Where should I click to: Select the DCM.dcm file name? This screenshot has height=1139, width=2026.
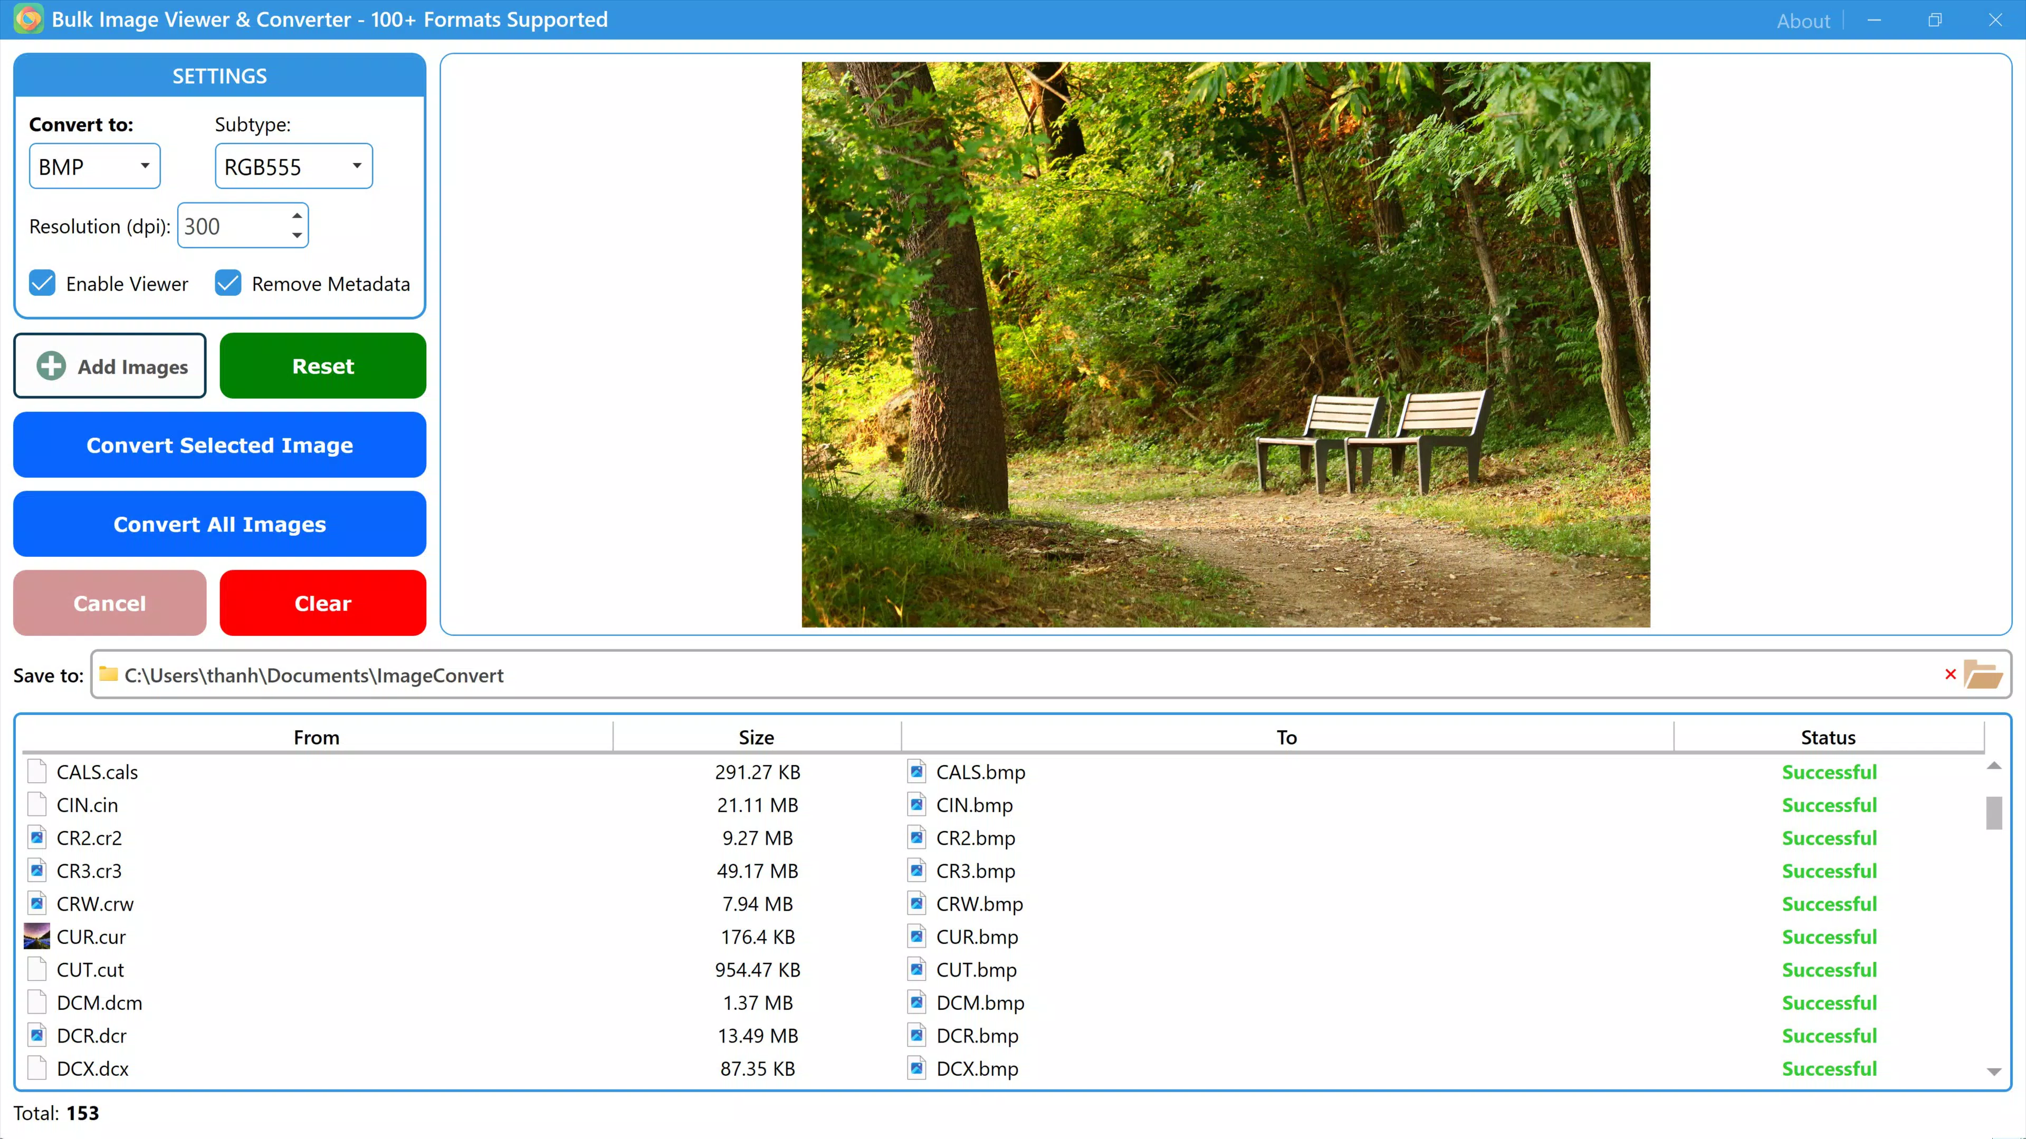(99, 1002)
